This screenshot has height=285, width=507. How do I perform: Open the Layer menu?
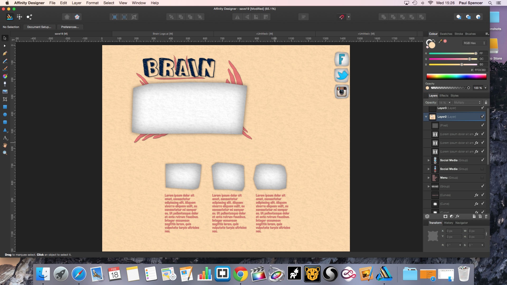click(x=76, y=3)
